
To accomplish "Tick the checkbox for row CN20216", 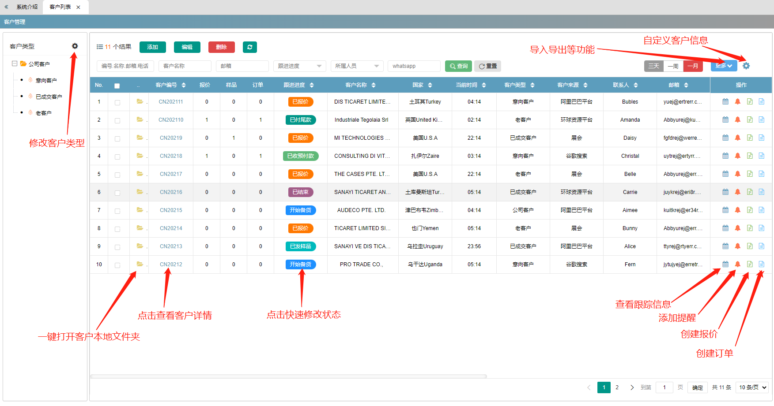I will pos(117,193).
